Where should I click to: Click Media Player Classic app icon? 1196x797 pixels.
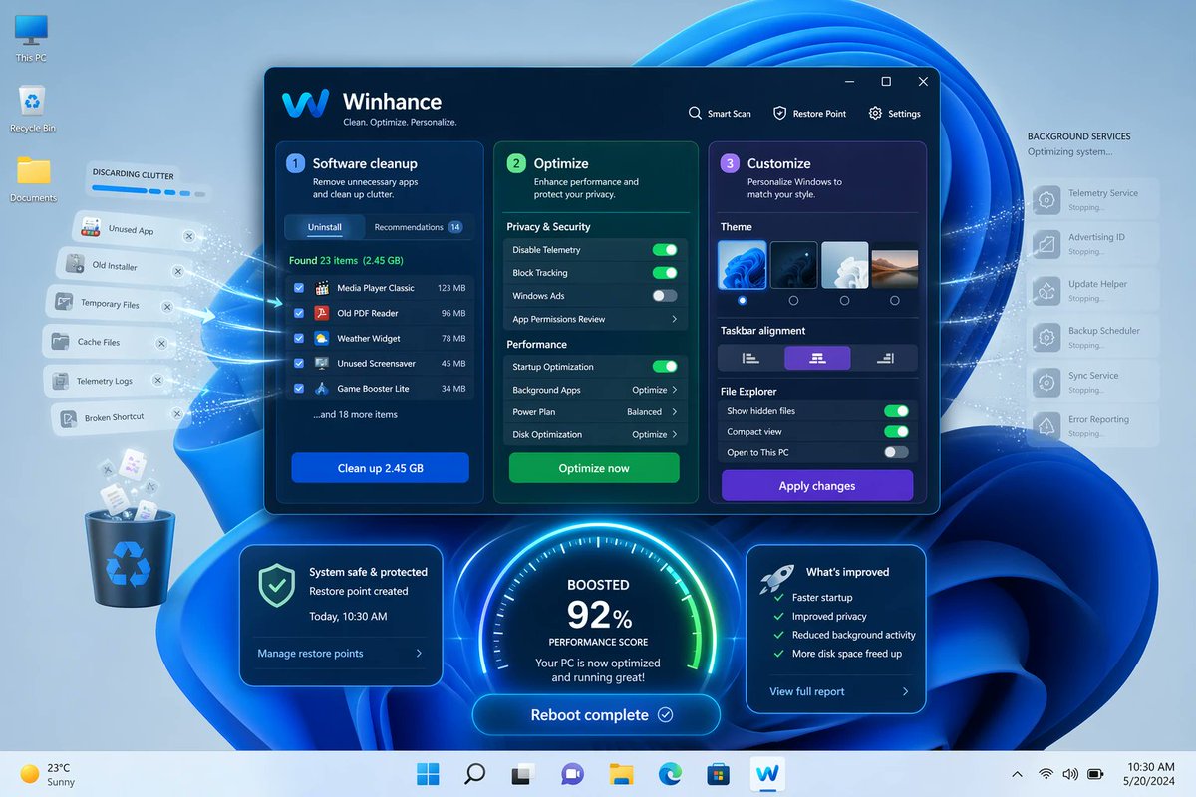[322, 288]
